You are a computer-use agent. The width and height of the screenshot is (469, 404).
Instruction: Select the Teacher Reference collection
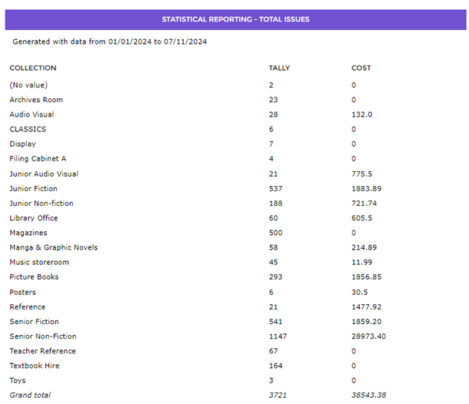43,351
